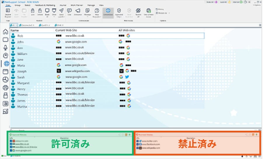This screenshot has width=263, height=159.
Task: Add site with Approved Websites plus icon
Action: point(130,135)
